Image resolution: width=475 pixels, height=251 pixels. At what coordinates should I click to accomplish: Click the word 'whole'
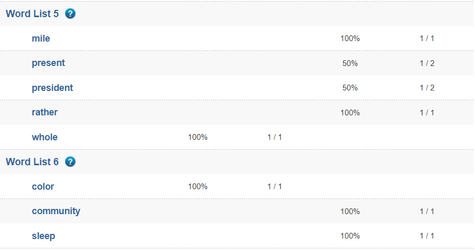[x=45, y=137]
